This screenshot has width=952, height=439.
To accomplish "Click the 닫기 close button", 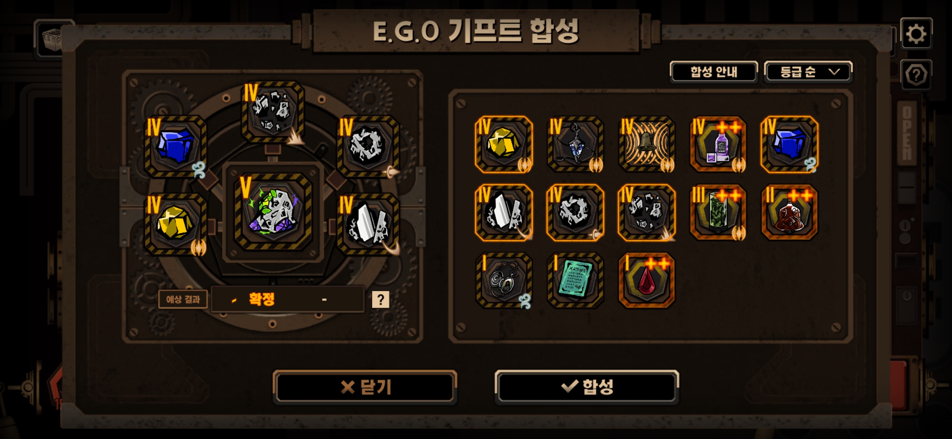I will pos(365,387).
